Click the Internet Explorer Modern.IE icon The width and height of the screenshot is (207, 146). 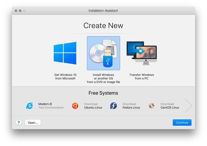coord(29,106)
